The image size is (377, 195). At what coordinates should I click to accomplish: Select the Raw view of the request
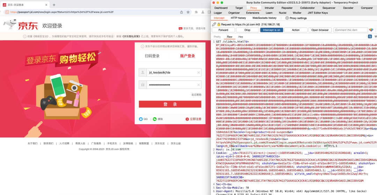pyautogui.click(x=229, y=37)
